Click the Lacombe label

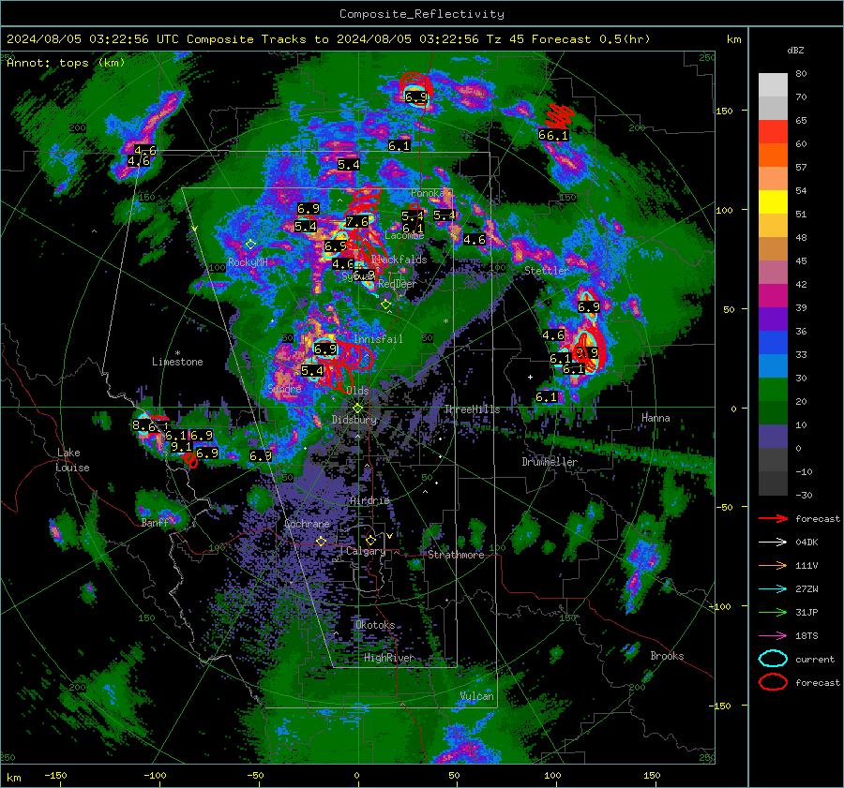click(404, 235)
